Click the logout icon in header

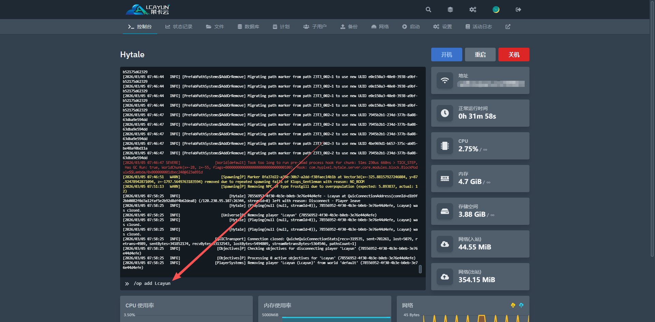(518, 10)
